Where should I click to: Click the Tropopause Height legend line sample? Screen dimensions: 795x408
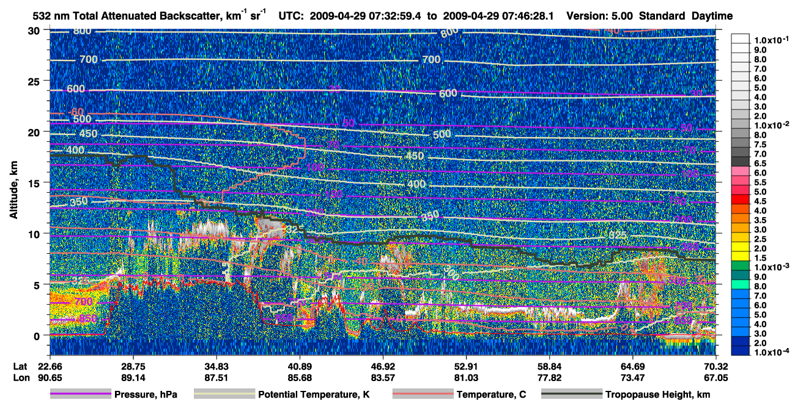(572, 395)
